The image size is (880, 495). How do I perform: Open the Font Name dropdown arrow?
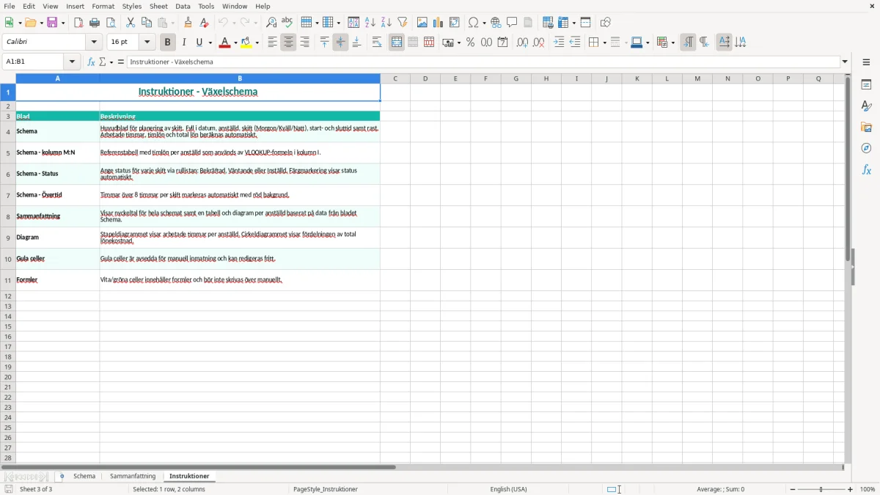coord(94,43)
